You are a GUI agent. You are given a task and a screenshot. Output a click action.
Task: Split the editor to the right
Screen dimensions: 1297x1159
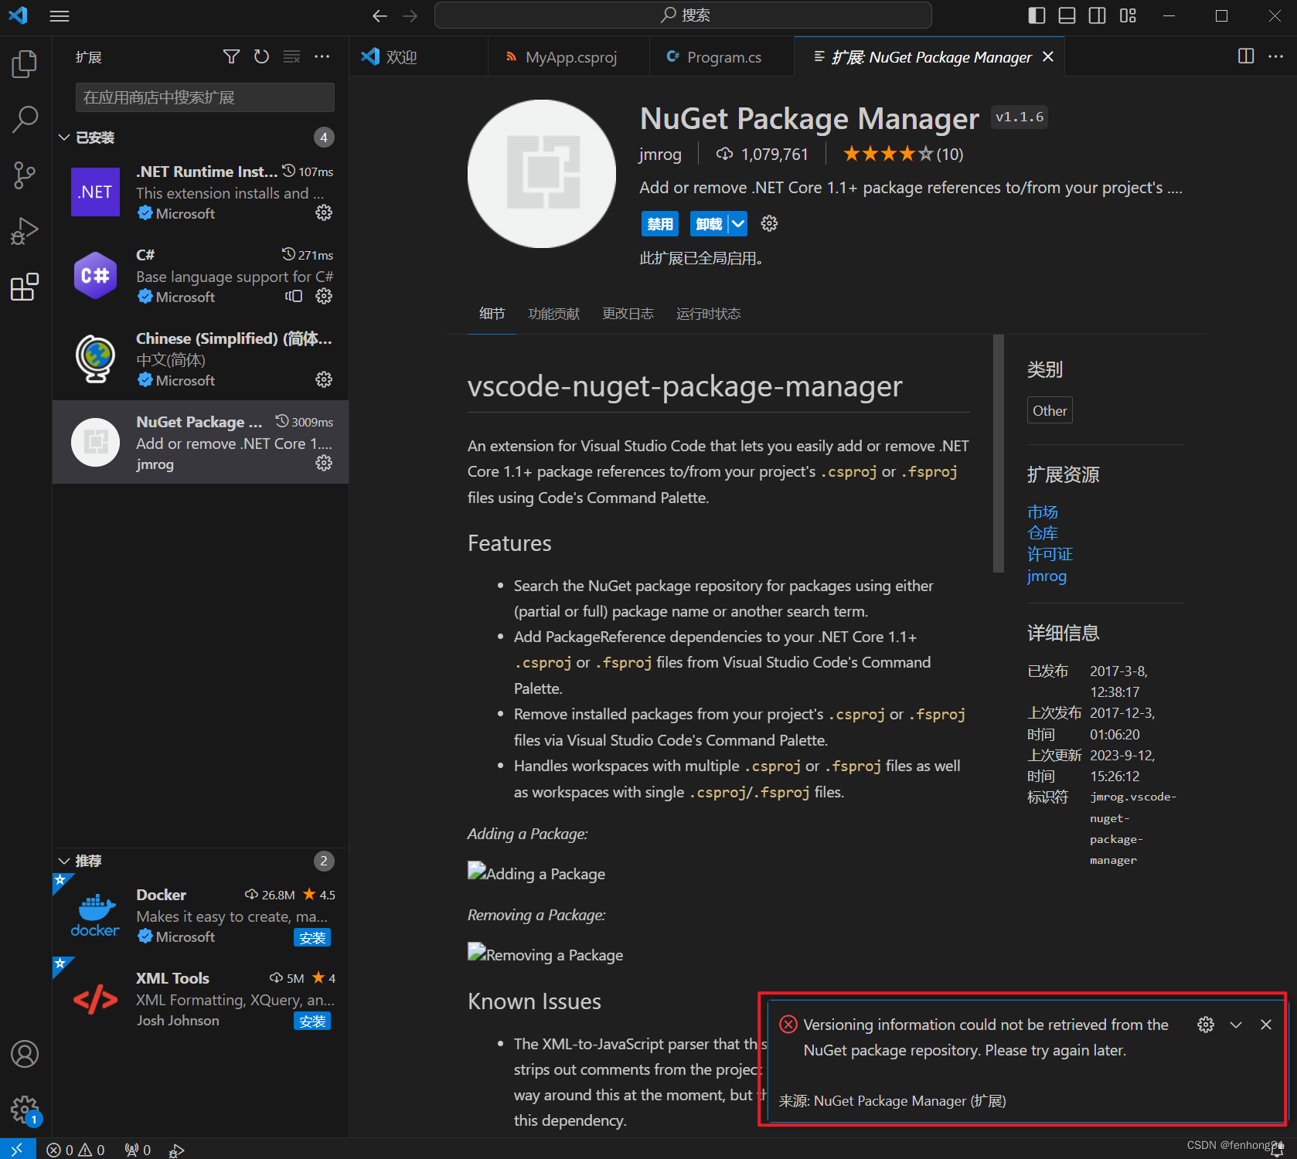[x=1245, y=56]
